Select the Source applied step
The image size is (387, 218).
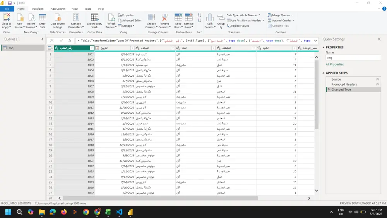353,79
